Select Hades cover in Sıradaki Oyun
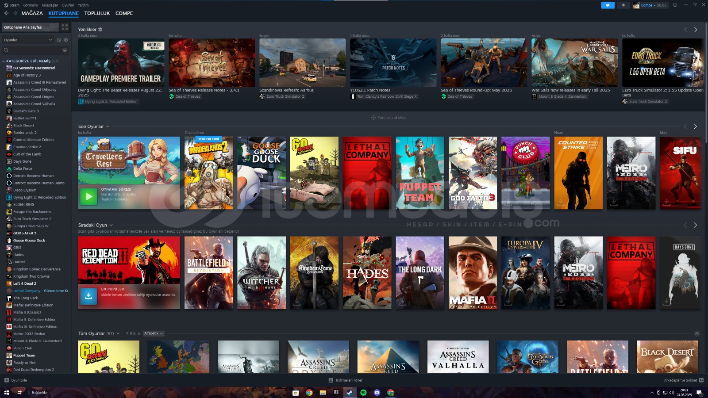The image size is (708, 398). click(x=367, y=273)
